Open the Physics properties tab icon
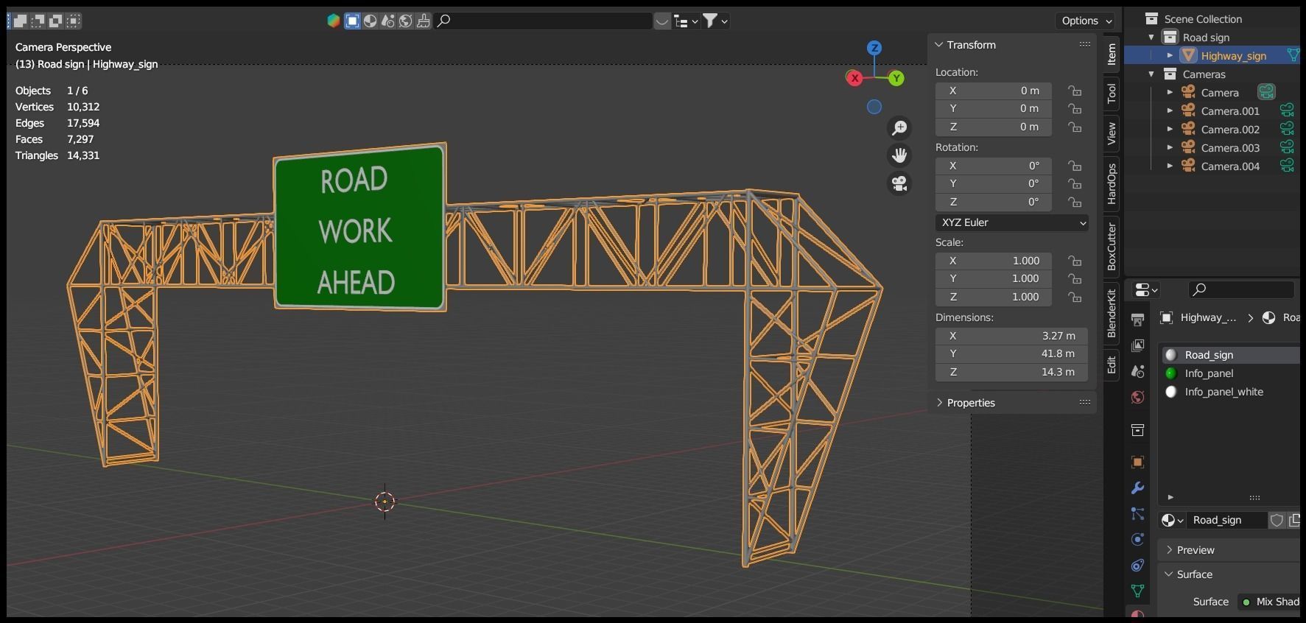1306x623 pixels. tap(1138, 540)
